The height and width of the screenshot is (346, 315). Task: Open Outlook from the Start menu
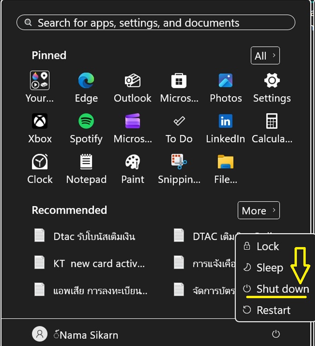click(133, 87)
